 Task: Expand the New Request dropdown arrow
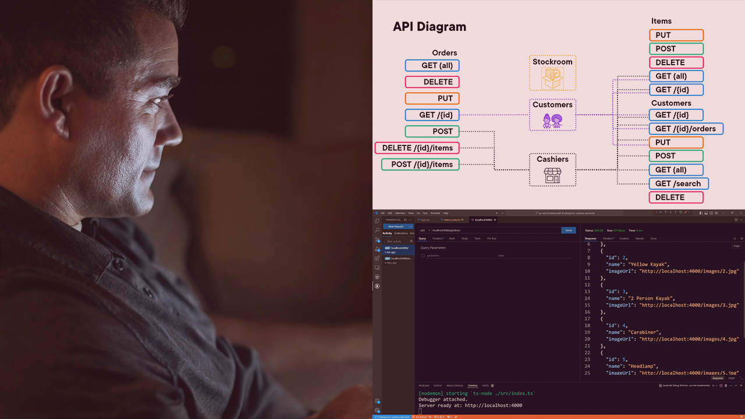pos(410,226)
